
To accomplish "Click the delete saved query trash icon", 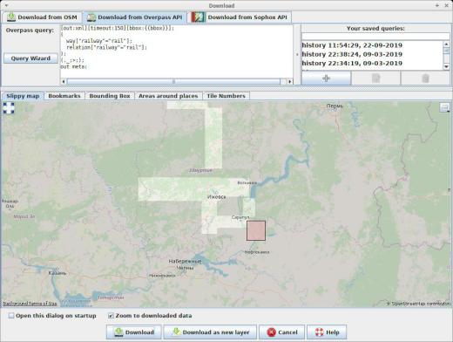I will [425, 78].
